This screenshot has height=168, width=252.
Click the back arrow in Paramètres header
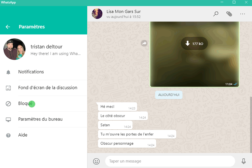(x=8, y=27)
